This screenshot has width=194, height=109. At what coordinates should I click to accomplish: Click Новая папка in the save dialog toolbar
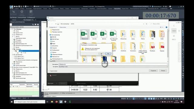(x=63, y=27)
